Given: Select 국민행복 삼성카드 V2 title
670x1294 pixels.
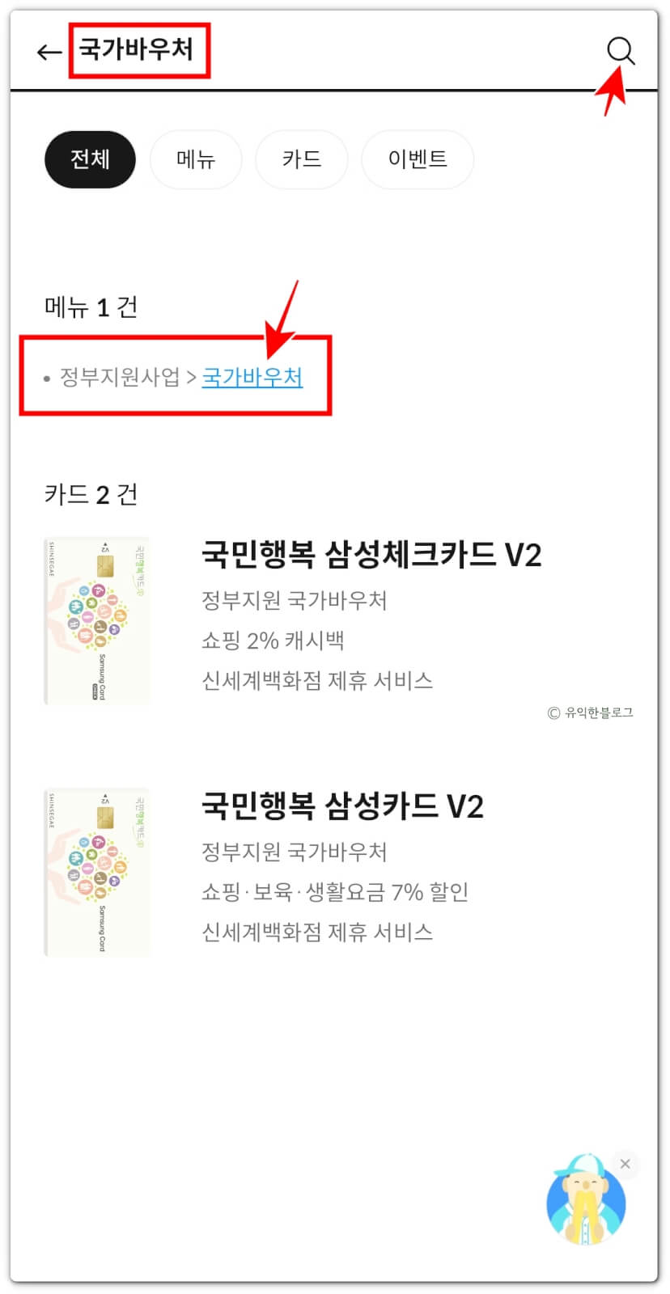Looking at the screenshot, I should coord(342,806).
